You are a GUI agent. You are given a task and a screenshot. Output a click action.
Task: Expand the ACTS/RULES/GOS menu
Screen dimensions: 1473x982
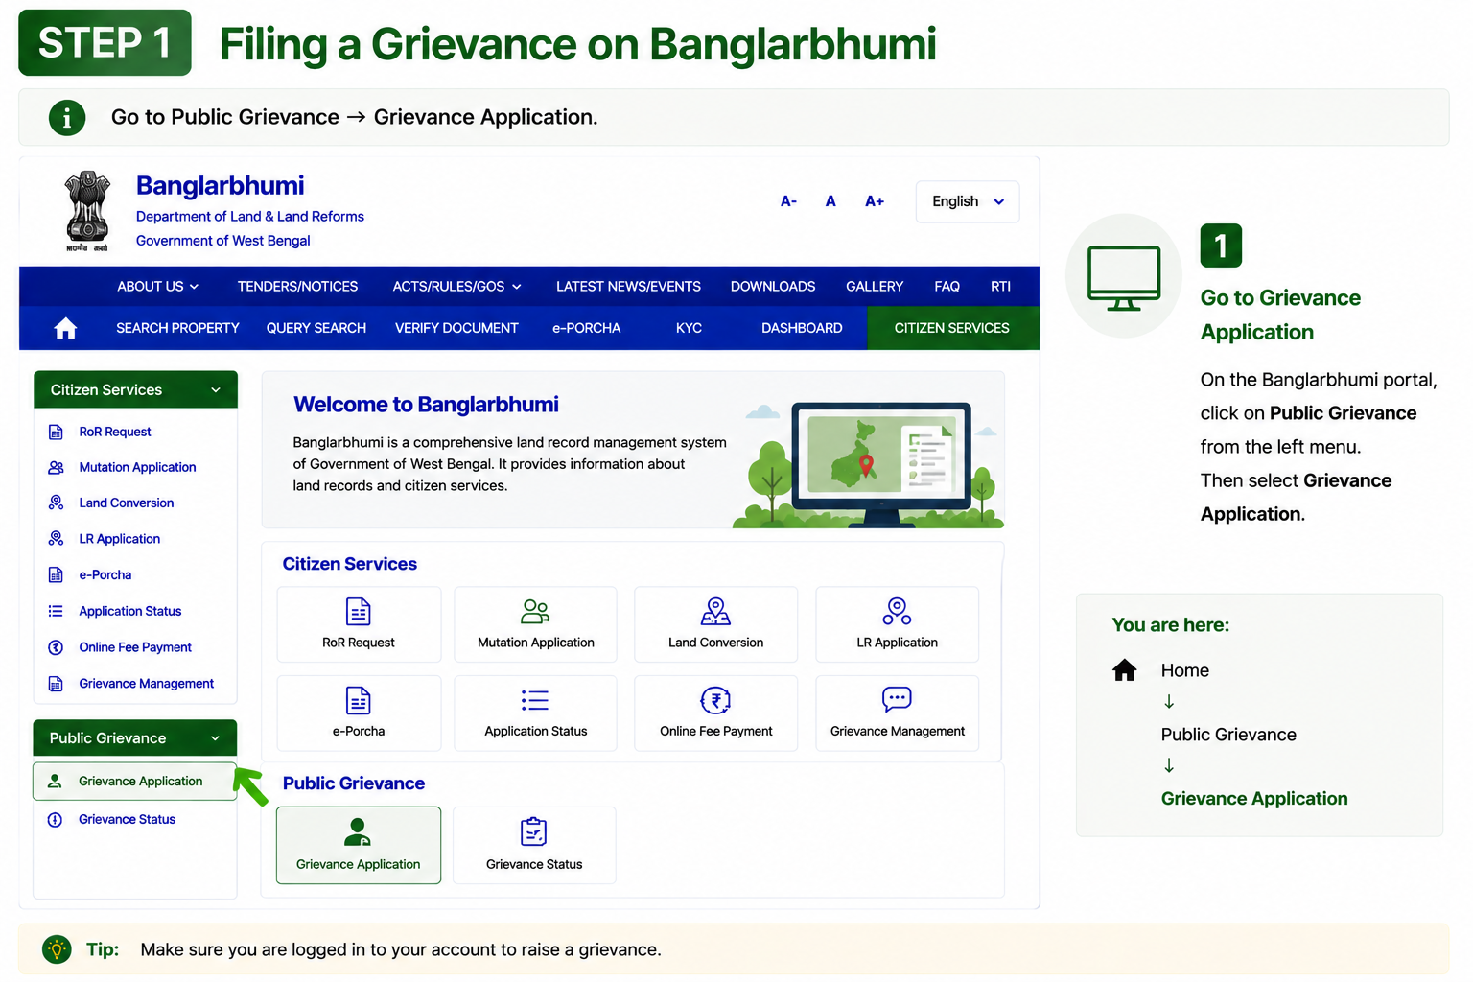[x=457, y=287]
